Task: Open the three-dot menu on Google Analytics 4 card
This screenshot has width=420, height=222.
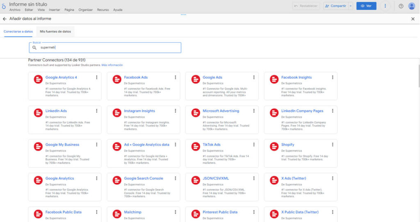Action: pyautogui.click(x=97, y=77)
